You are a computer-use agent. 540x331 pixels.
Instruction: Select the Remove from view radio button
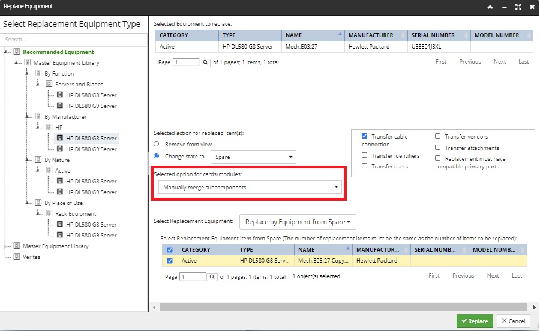pyautogui.click(x=157, y=144)
